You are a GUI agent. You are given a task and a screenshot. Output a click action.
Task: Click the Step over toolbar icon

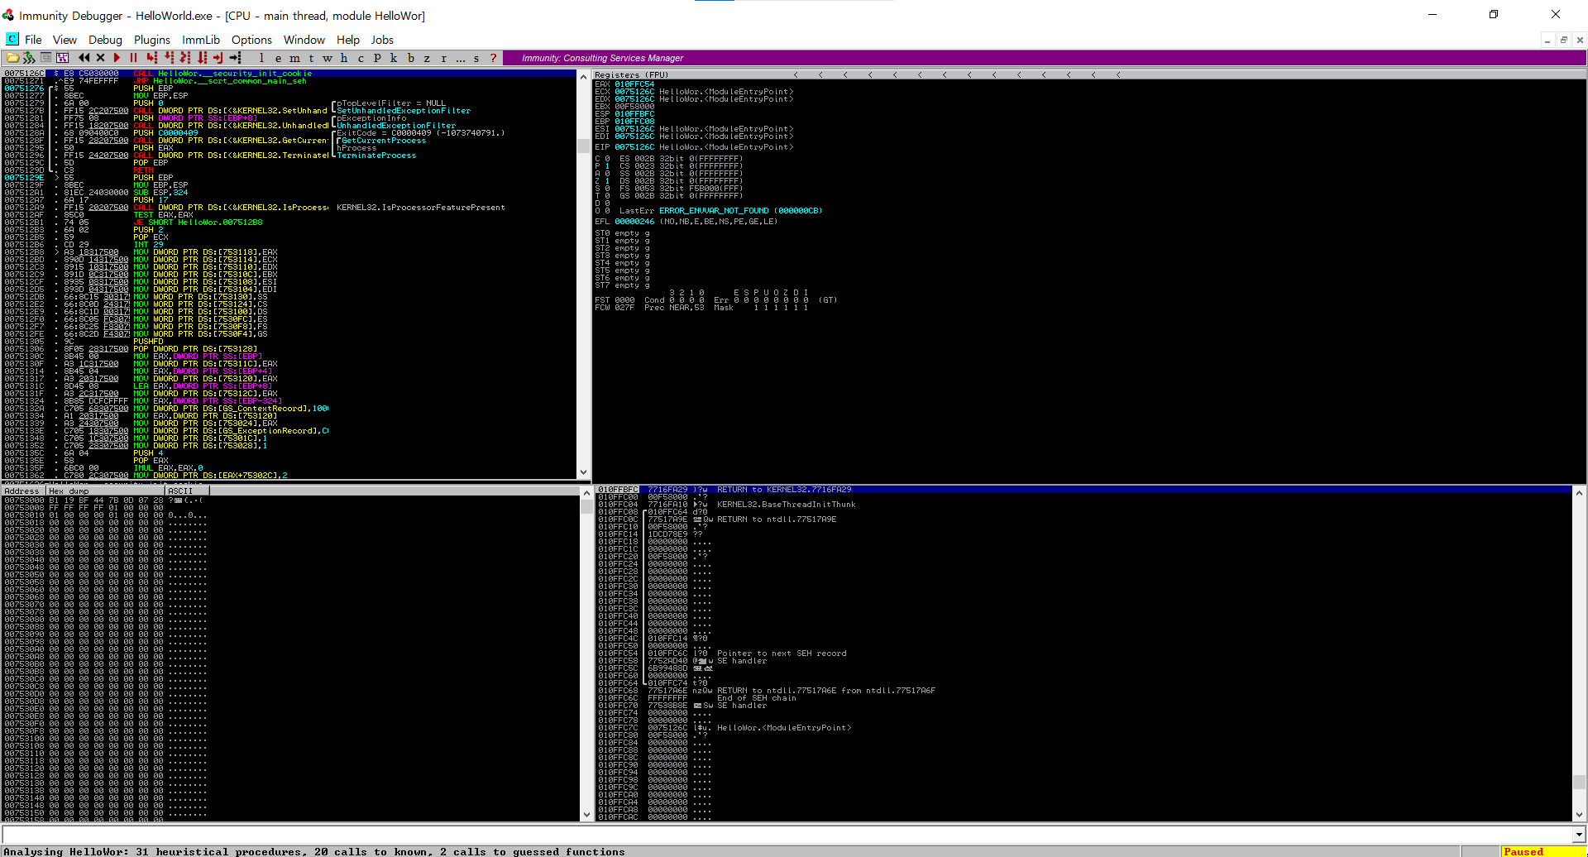coord(169,58)
